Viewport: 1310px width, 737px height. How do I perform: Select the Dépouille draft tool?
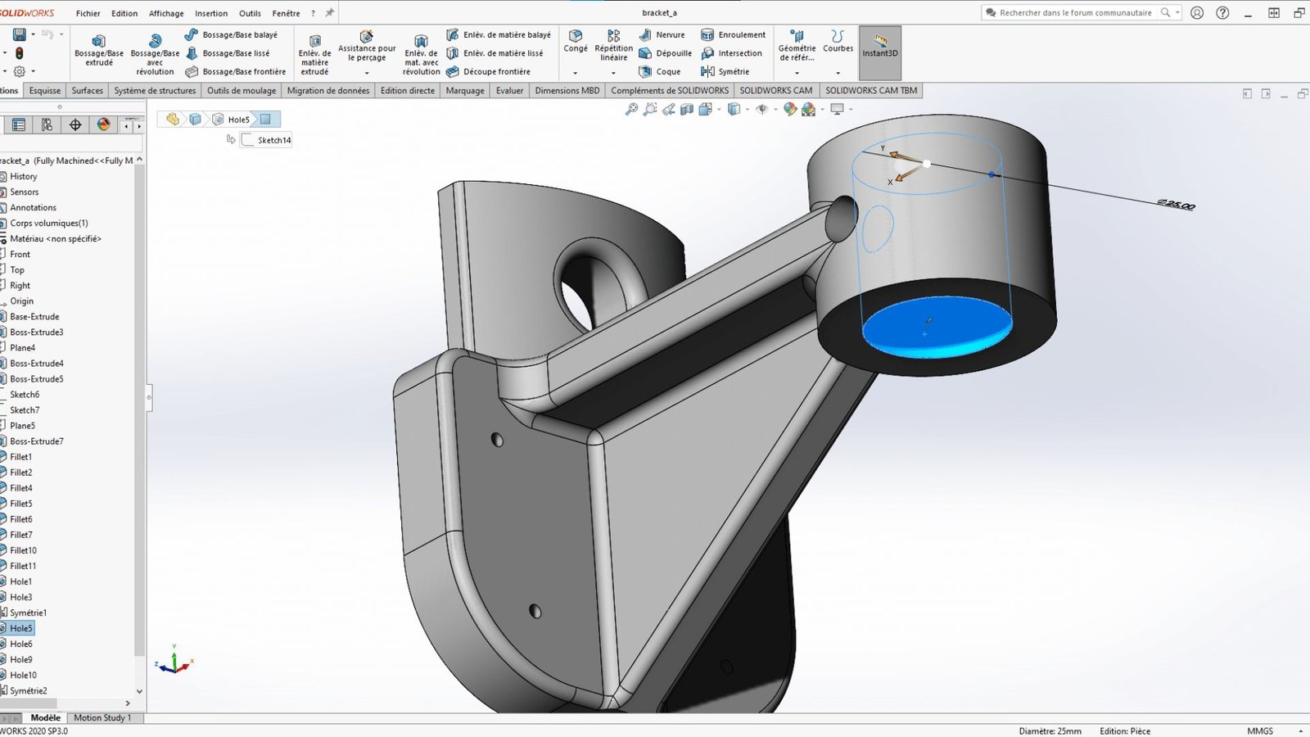point(665,53)
